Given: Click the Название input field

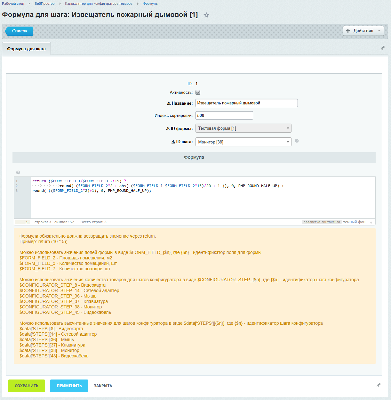Looking at the screenshot, I should coord(247,103).
